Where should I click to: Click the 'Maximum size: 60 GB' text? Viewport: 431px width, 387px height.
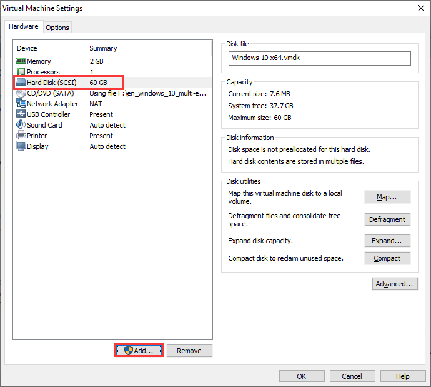[259, 118]
